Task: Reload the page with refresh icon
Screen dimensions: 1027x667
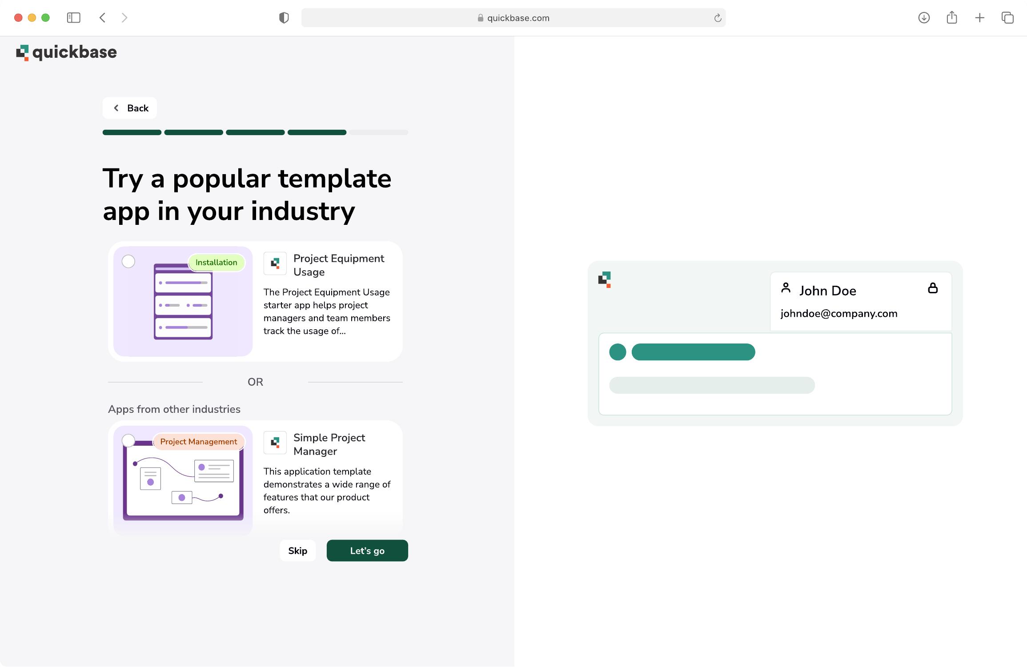Action: [717, 18]
